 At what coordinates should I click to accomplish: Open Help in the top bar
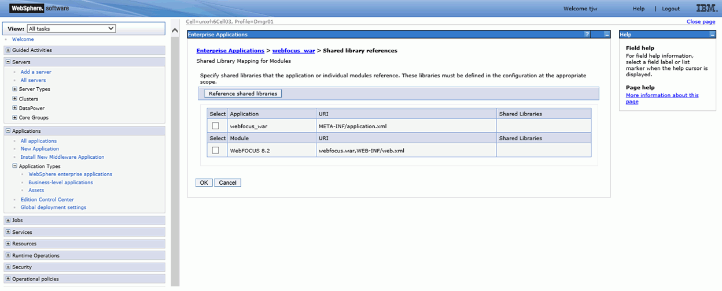pos(638,9)
